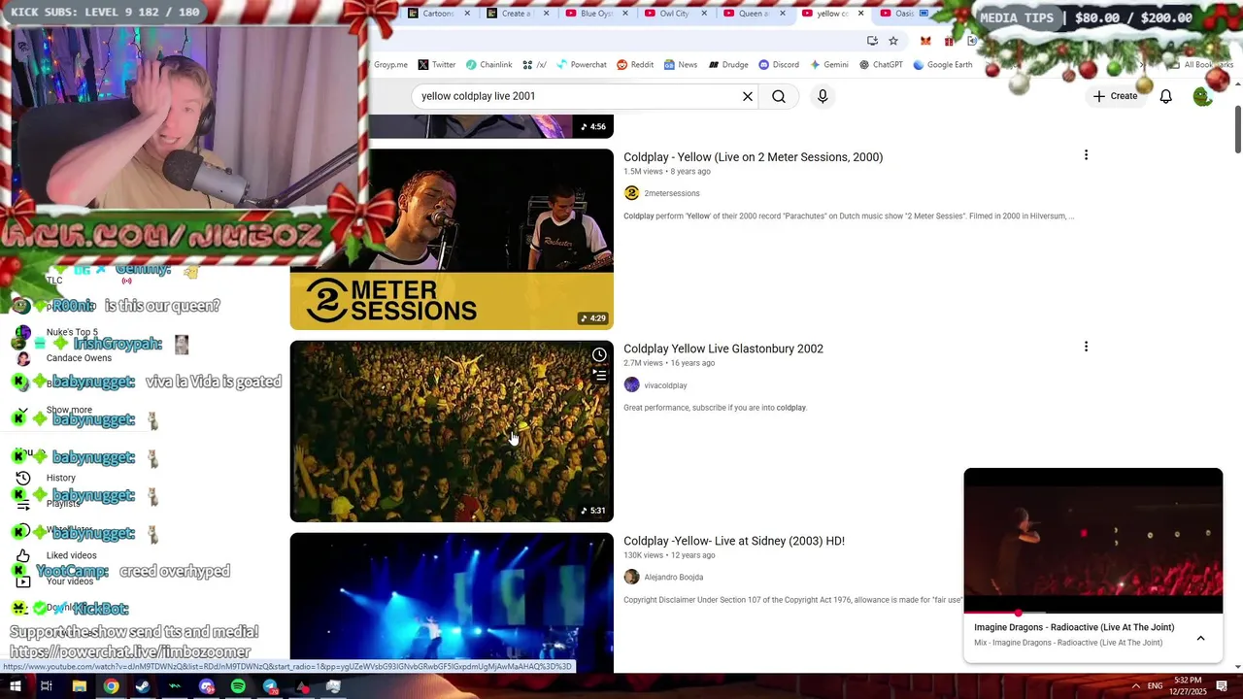1243x699 pixels.
Task: Open the Discord bookmark
Action: (x=779, y=65)
